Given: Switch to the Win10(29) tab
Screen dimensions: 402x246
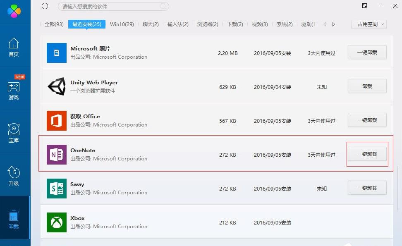Looking at the screenshot, I should (122, 24).
